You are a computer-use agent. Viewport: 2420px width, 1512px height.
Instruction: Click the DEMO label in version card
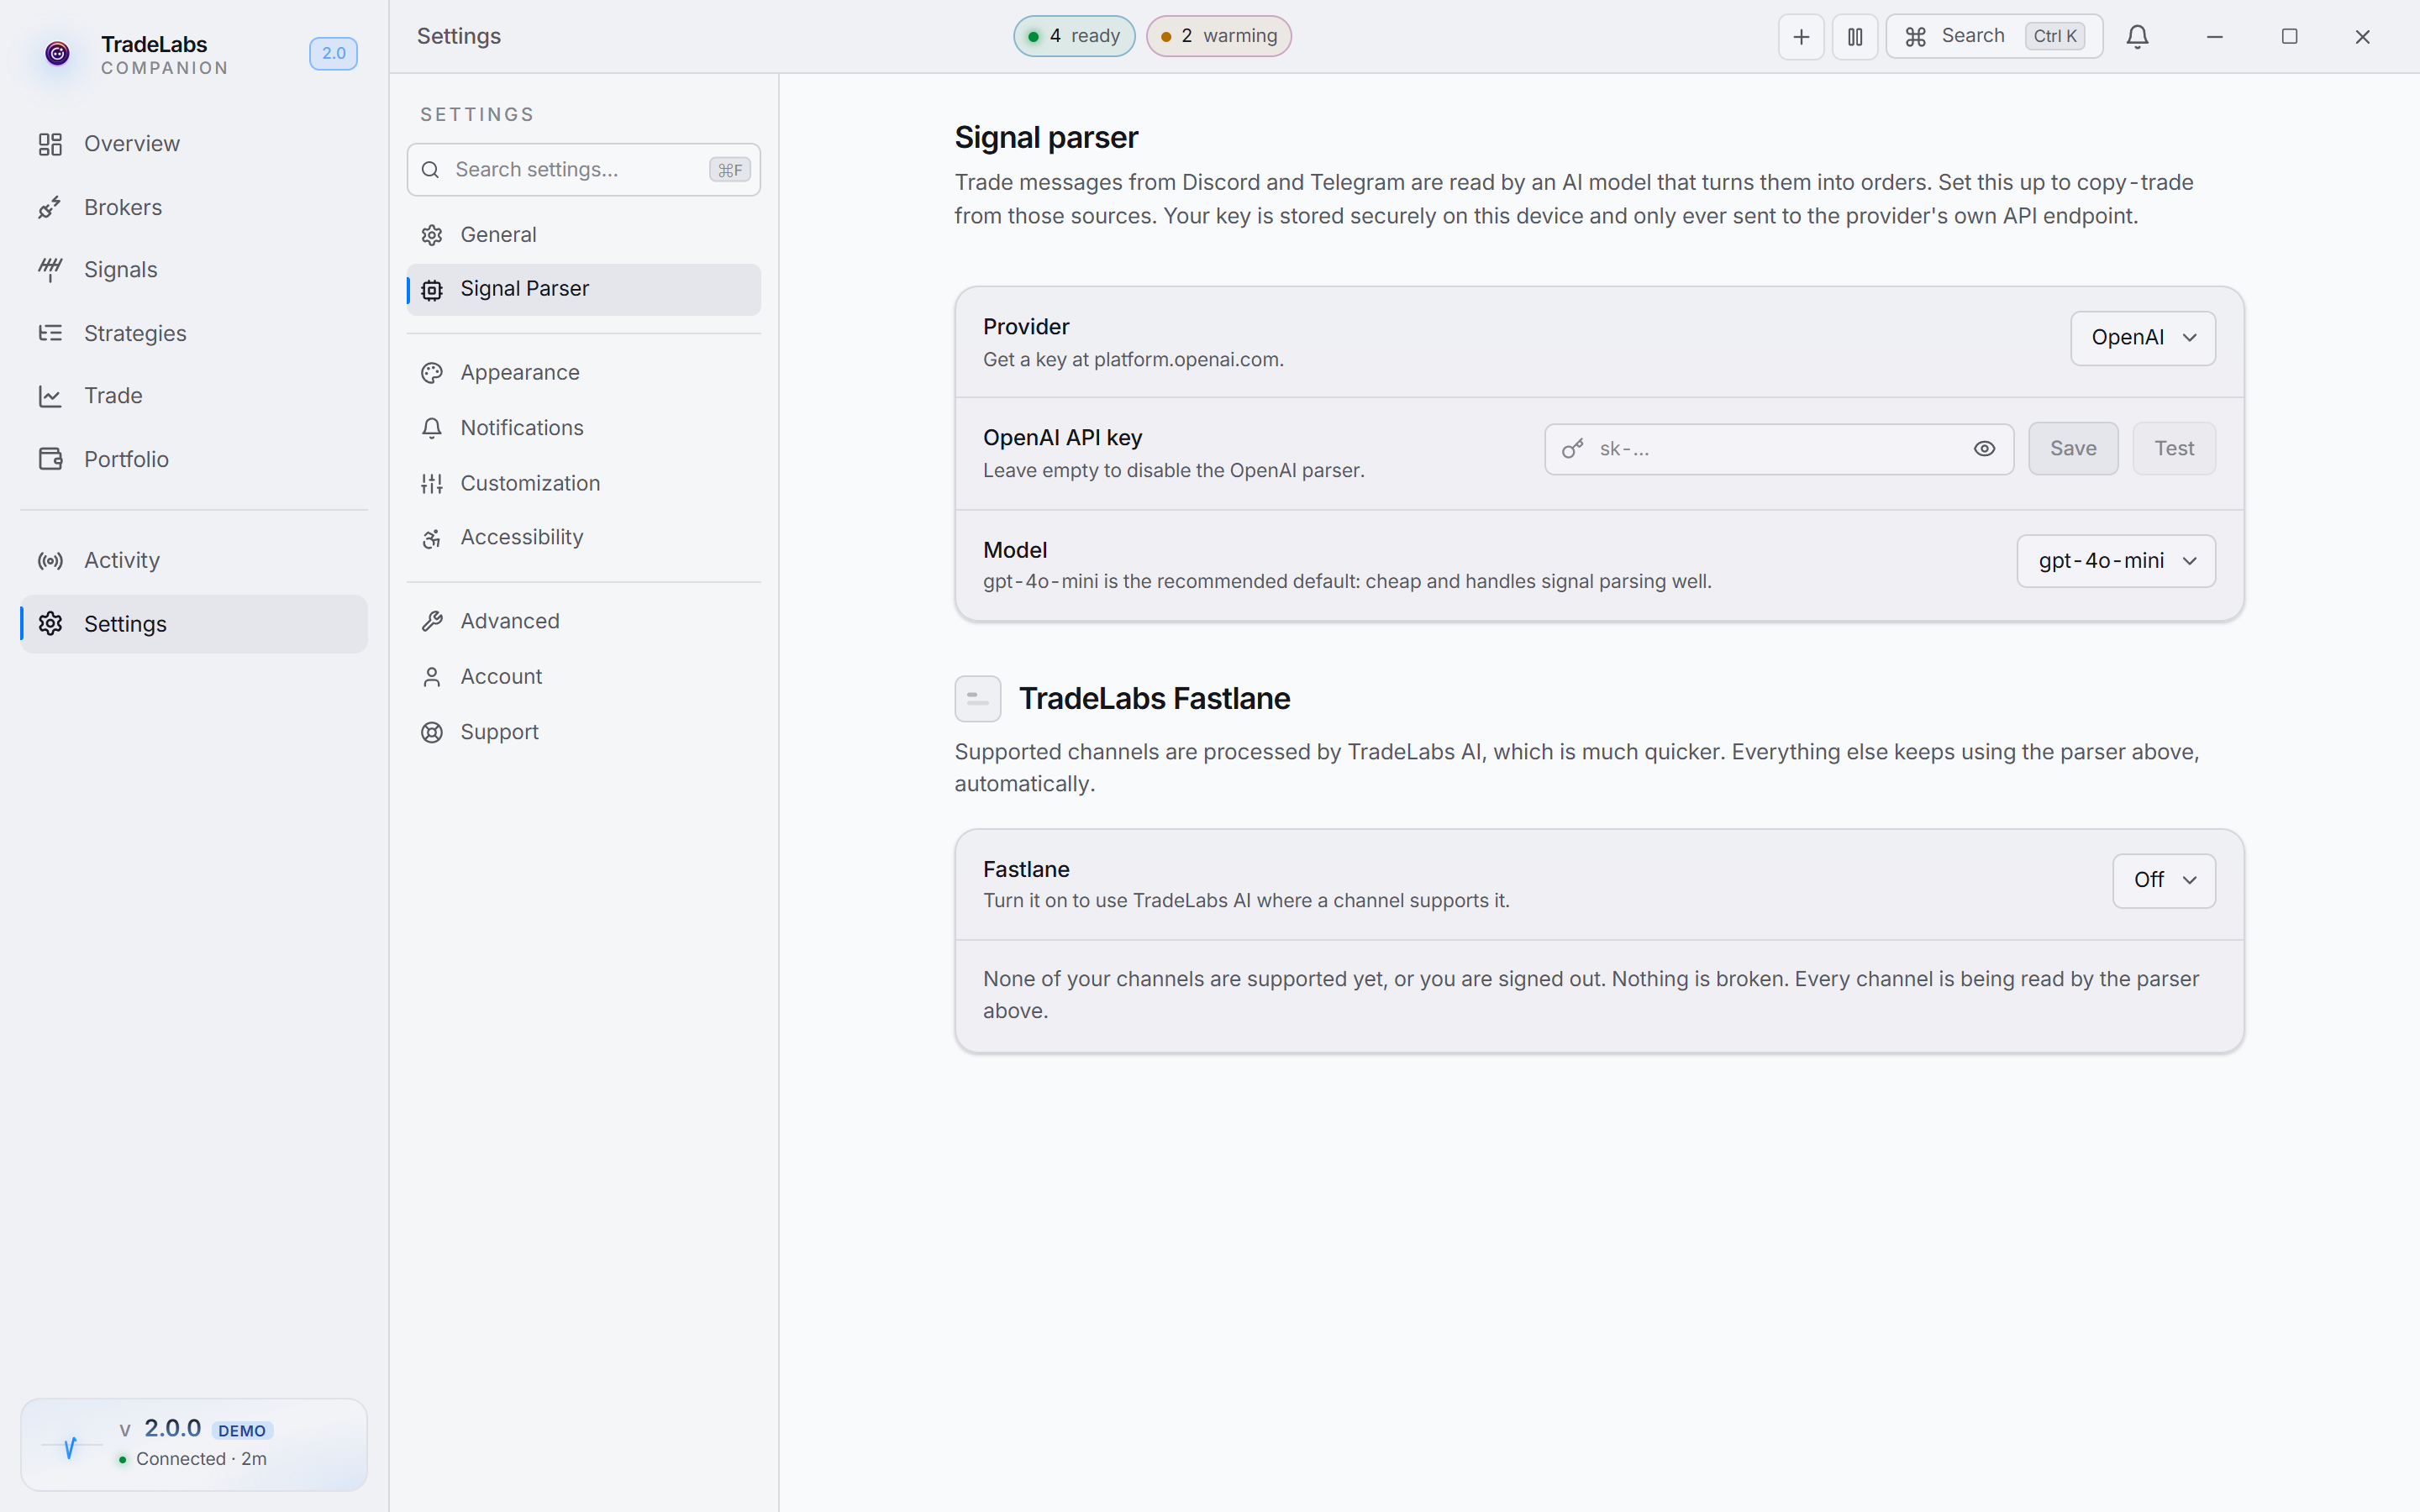click(x=242, y=1431)
